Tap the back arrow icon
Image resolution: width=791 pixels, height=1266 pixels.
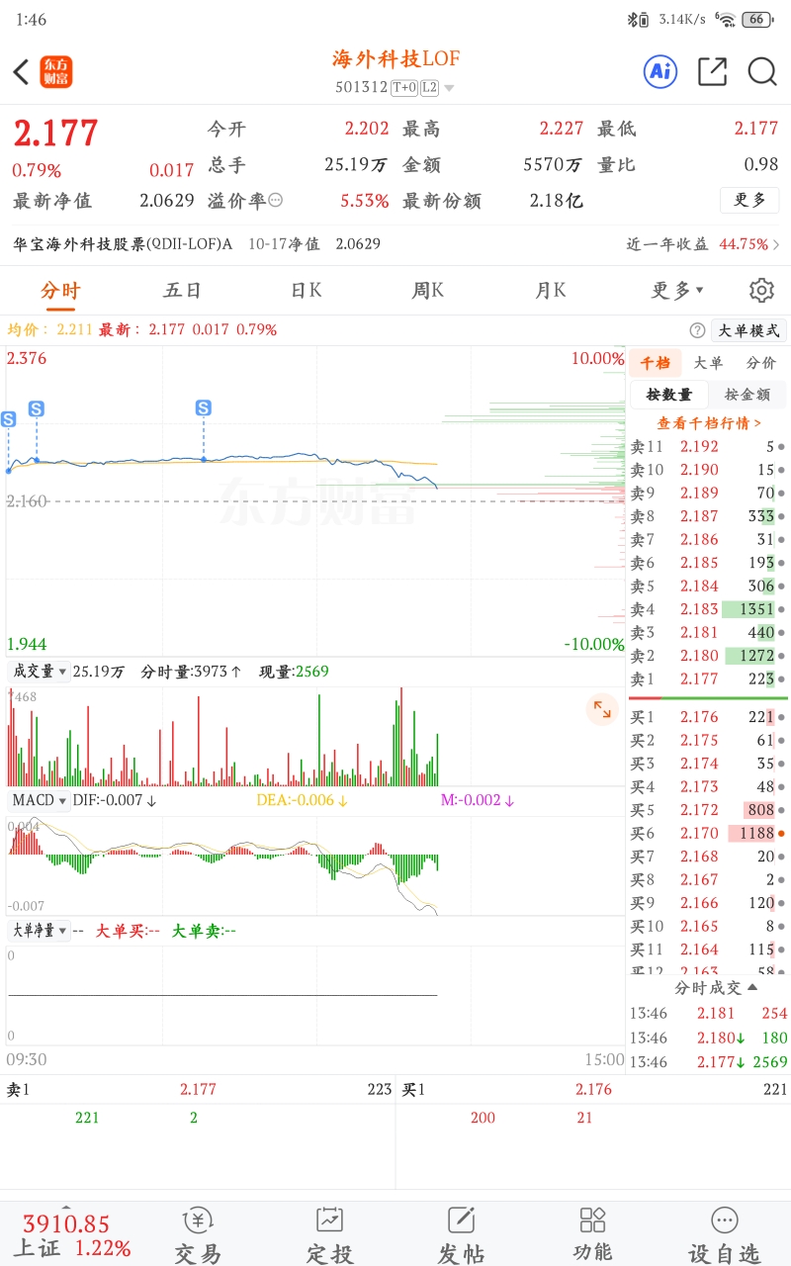point(21,72)
